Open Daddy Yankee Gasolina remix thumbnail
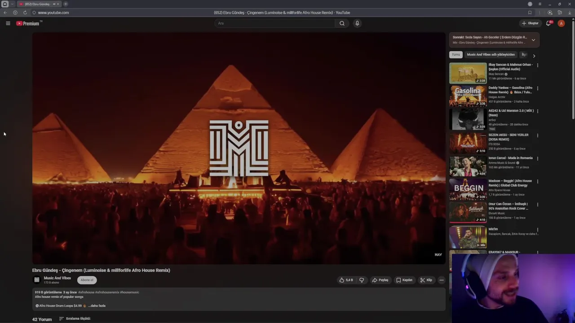Image resolution: width=575 pixels, height=323 pixels. (x=468, y=96)
